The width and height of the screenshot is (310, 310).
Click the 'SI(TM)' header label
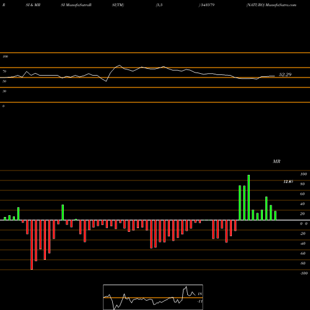click(118, 5)
